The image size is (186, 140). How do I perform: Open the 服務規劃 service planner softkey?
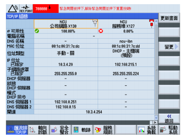[104, 130]
